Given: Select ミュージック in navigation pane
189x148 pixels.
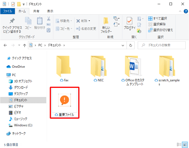Looking at the screenshot, I should 18,119.
